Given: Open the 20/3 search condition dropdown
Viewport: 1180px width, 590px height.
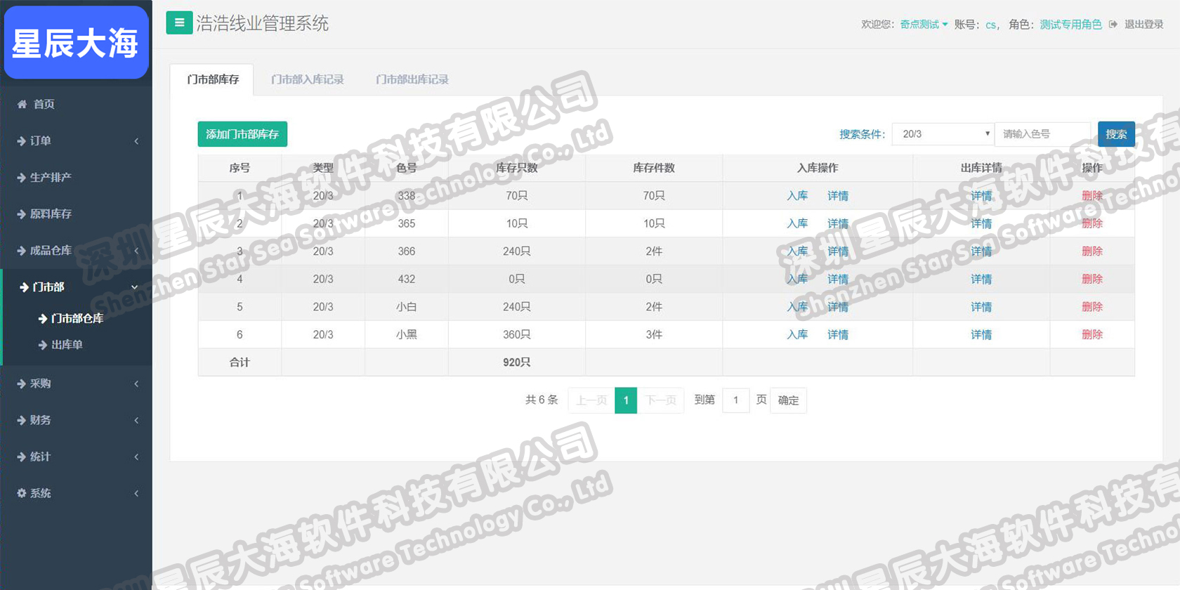Looking at the screenshot, I should pos(943,134).
